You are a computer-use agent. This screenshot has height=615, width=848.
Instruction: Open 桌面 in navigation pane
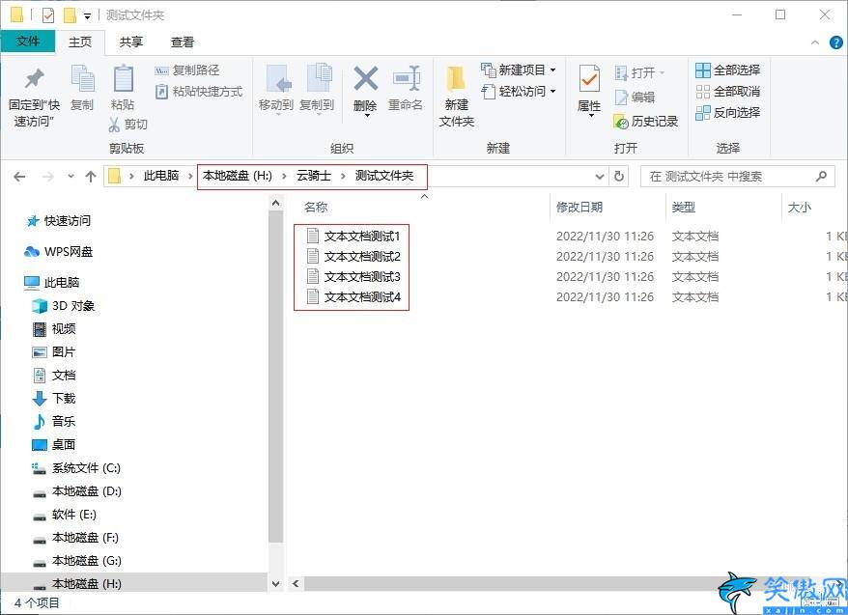(54, 445)
